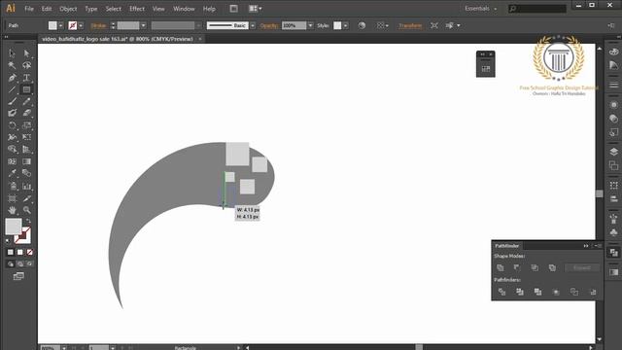Screen dimensions: 622x350
Task: Click Unite in Pathfinder Shape Modes
Action: (501, 268)
